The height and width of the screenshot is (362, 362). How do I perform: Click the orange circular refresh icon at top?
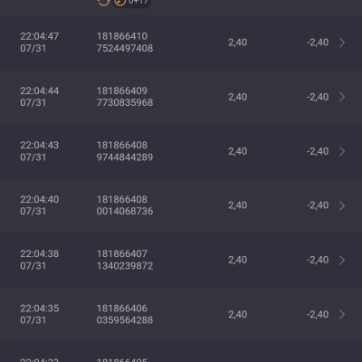click(103, 2)
